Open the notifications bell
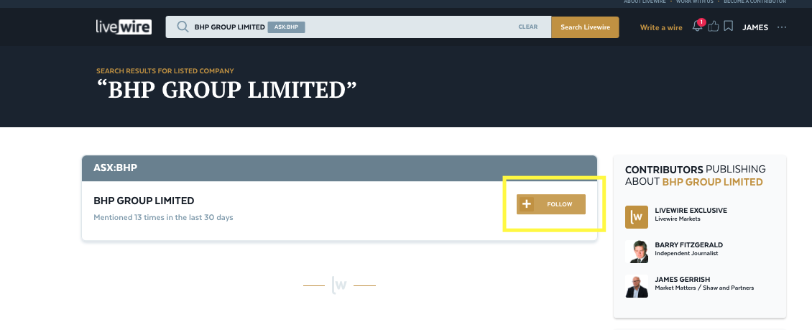Screen dimensions: 812x330 [x=696, y=27]
